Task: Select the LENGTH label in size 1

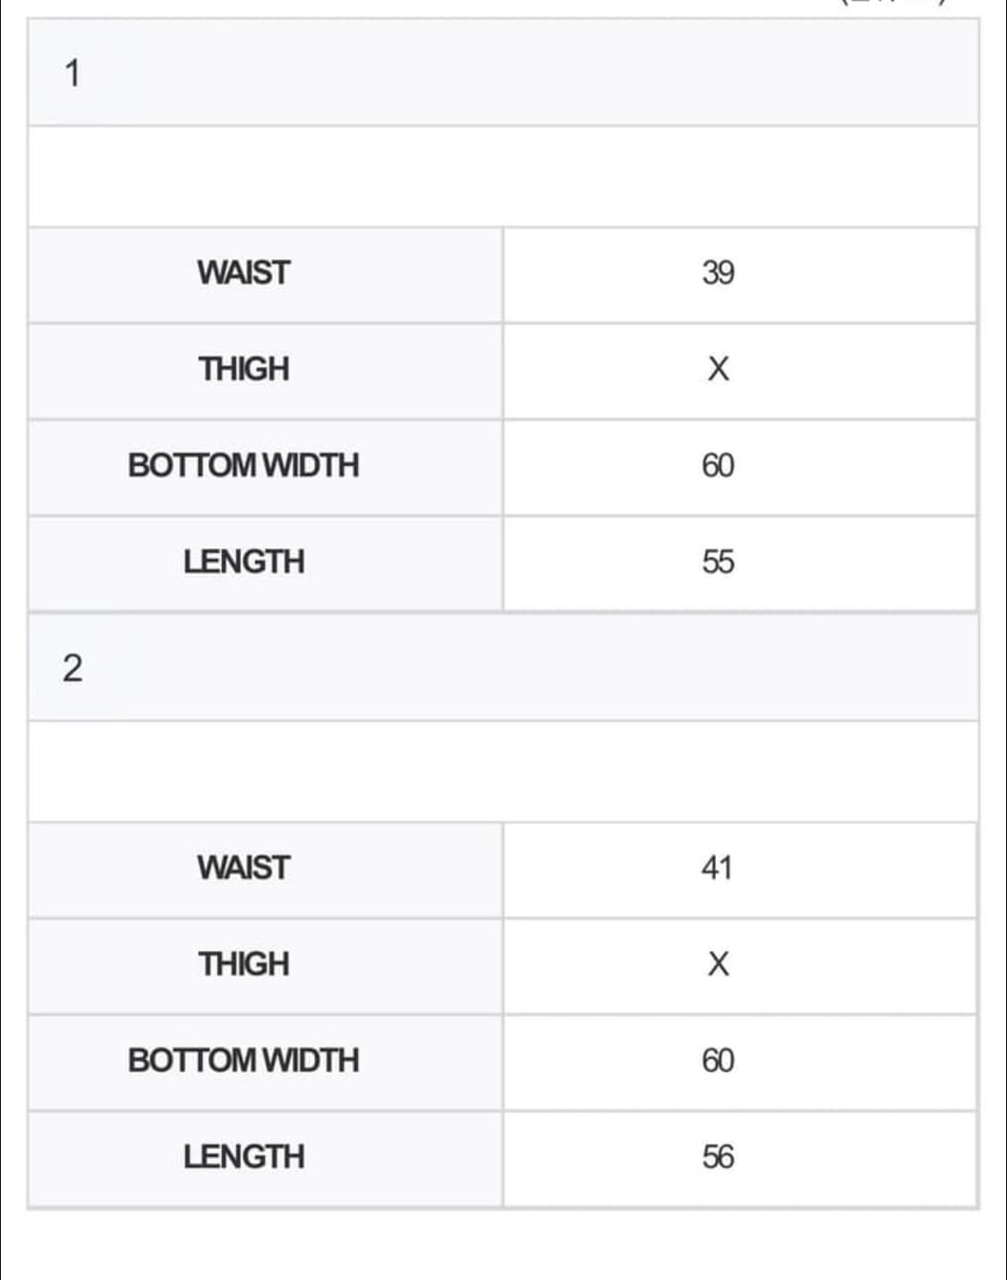Action: click(243, 562)
